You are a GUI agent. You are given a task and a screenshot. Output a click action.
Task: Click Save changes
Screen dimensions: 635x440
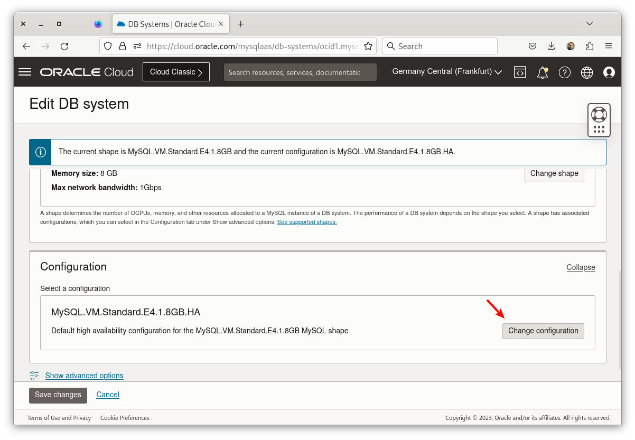coord(58,395)
